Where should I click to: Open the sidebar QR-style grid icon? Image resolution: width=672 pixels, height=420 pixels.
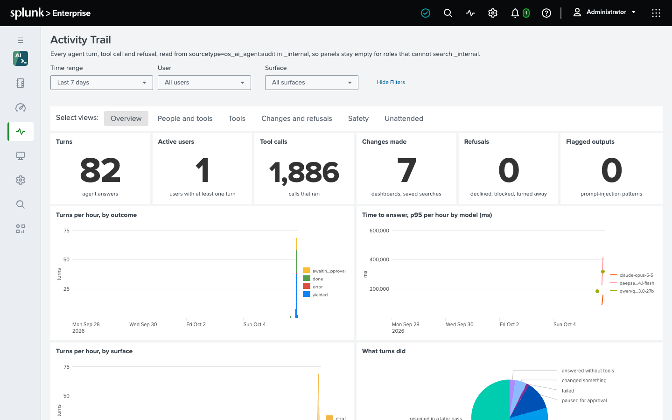[x=21, y=229]
